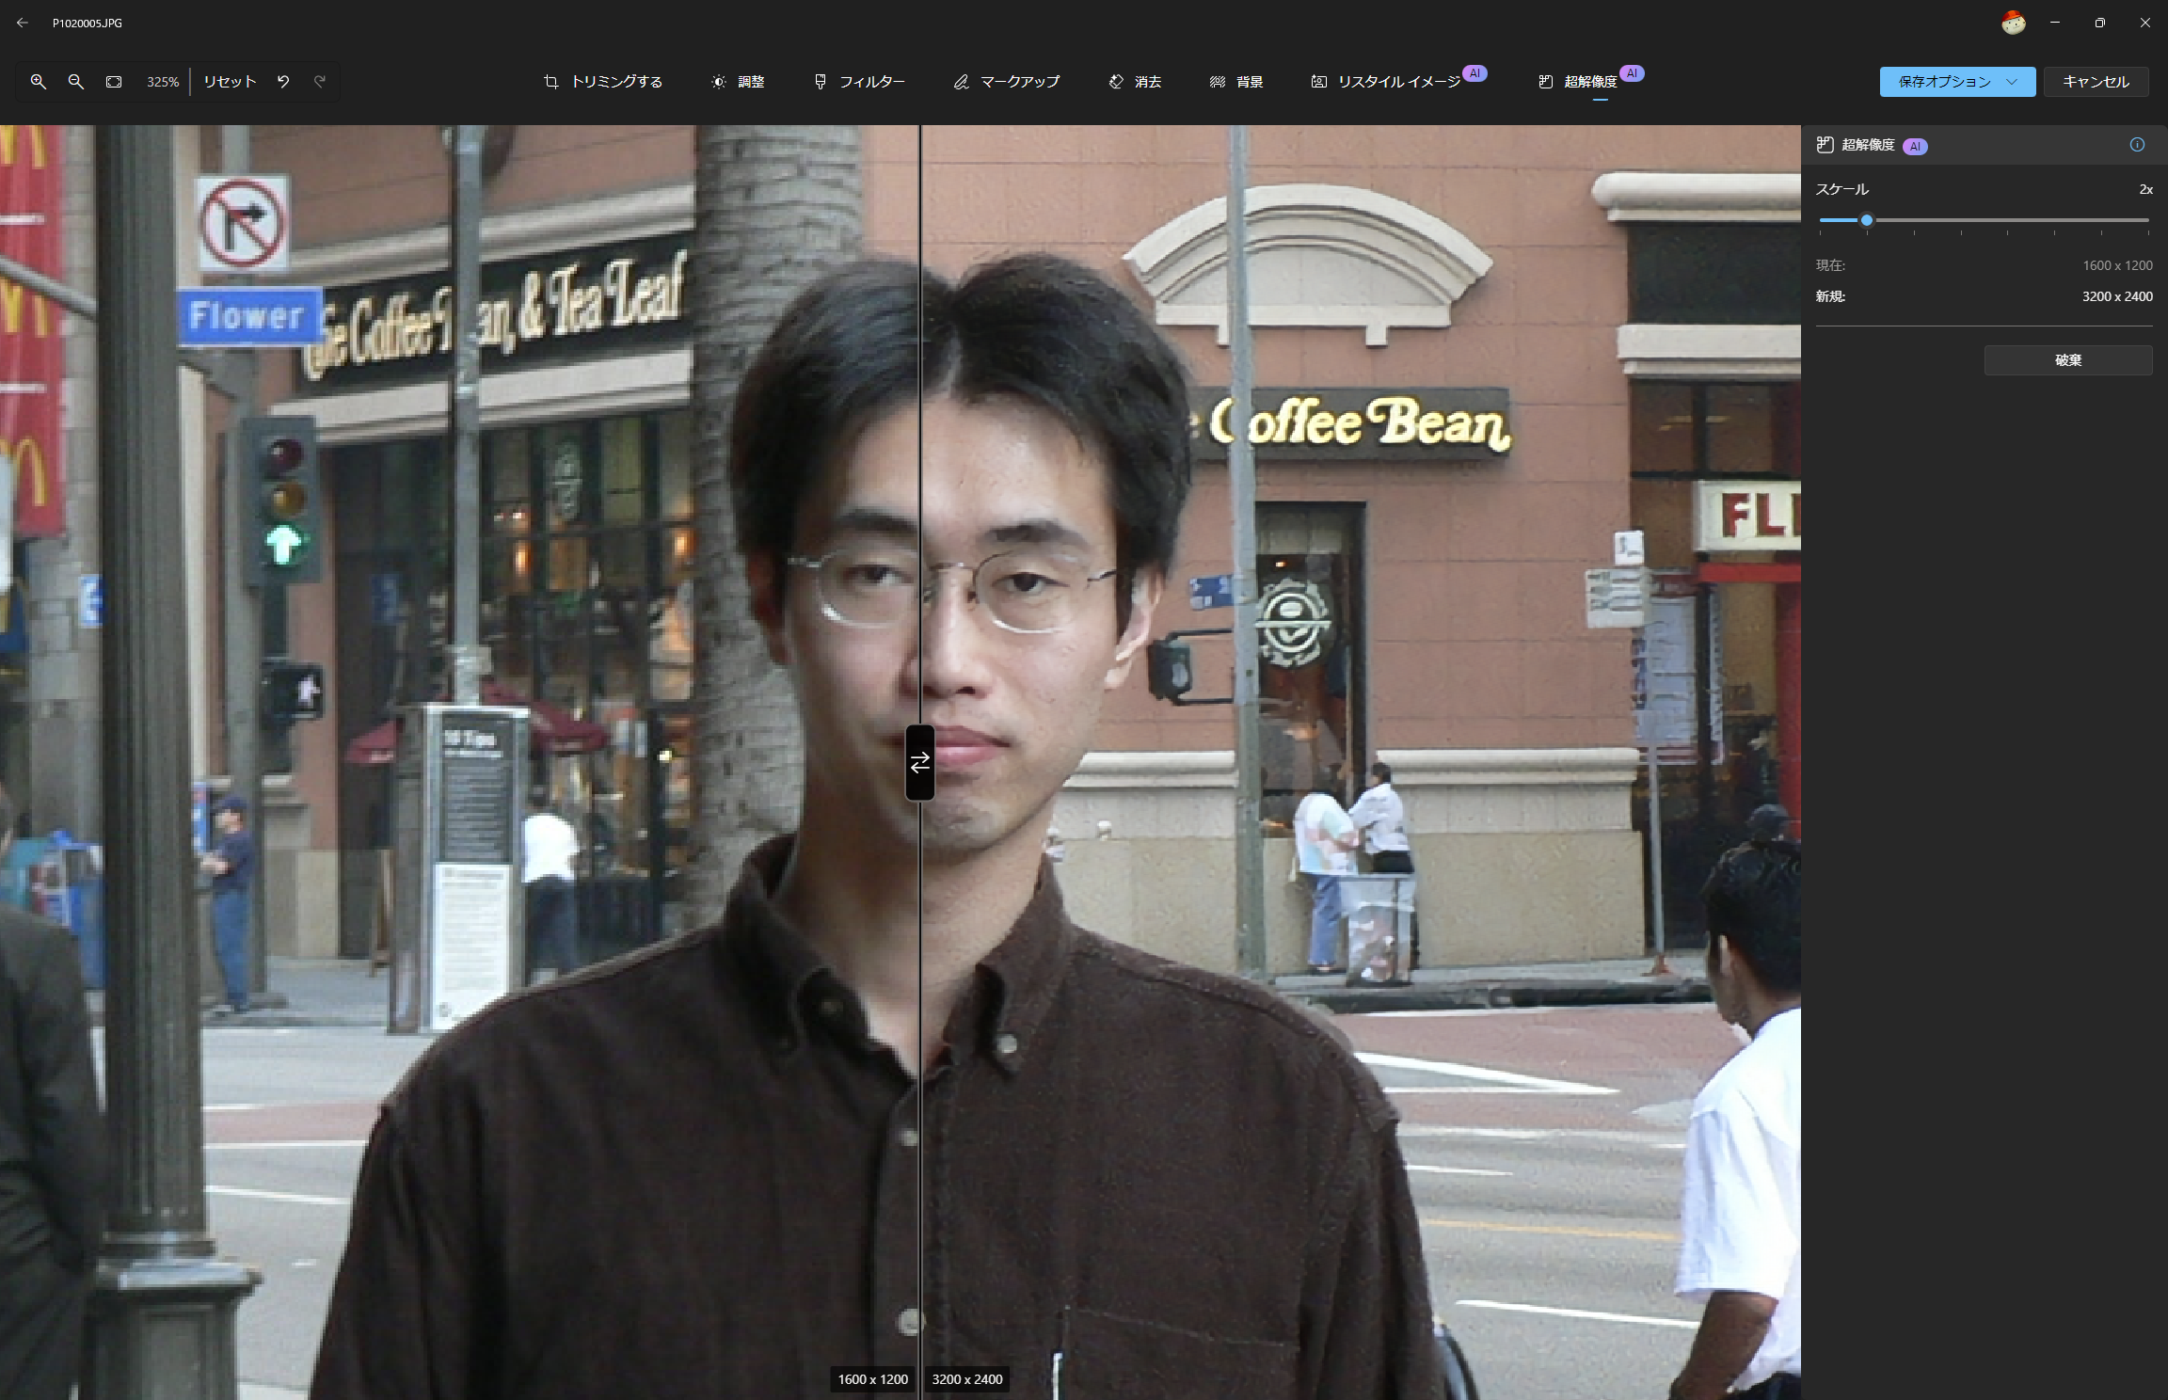
Task: Click the before/after swap handle on the divider
Action: [x=919, y=762]
